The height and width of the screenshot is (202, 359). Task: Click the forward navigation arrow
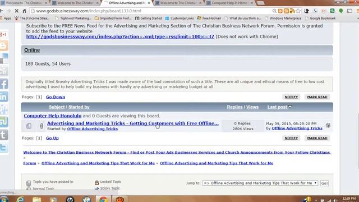click(9, 11)
